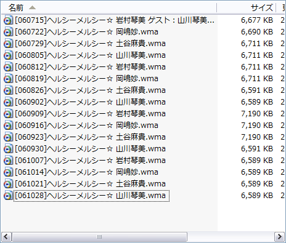This screenshot has height=243, width=286.
Task: Click the WMA icon for the [060930] file
Action: tap(8, 149)
